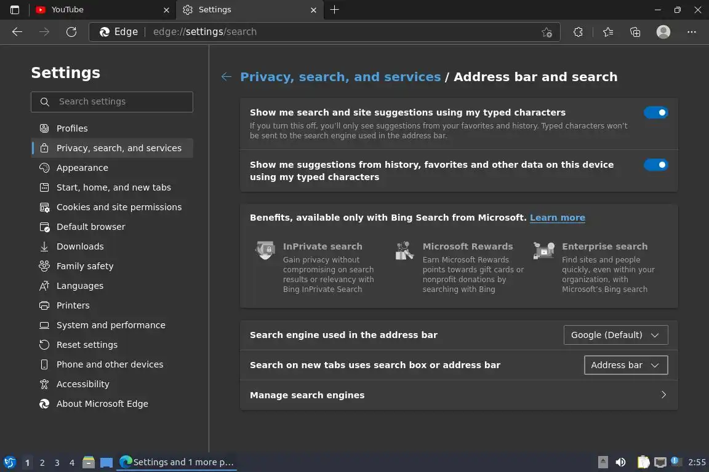Open Start, home, and new tabs settings
The width and height of the screenshot is (709, 472).
coord(111,187)
